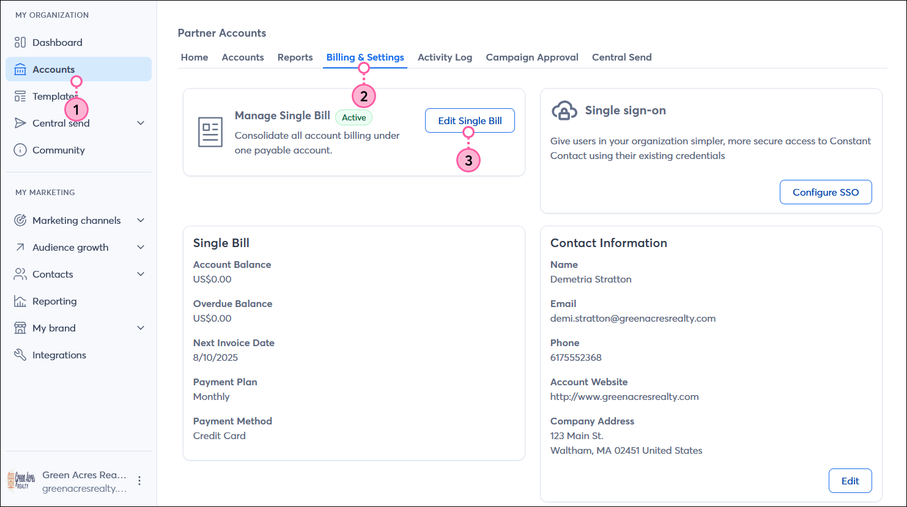The height and width of the screenshot is (507, 907).
Task: Expand the Contacts chevron
Action: pos(141,274)
